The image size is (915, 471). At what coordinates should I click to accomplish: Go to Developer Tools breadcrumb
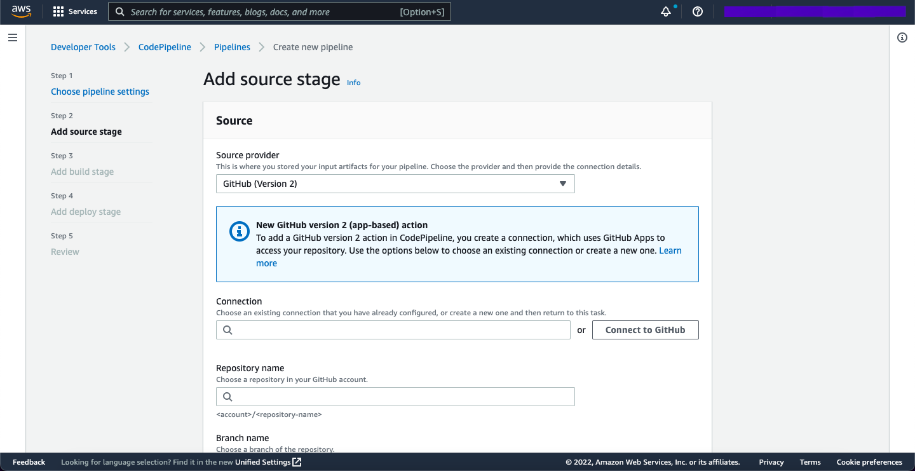click(83, 47)
